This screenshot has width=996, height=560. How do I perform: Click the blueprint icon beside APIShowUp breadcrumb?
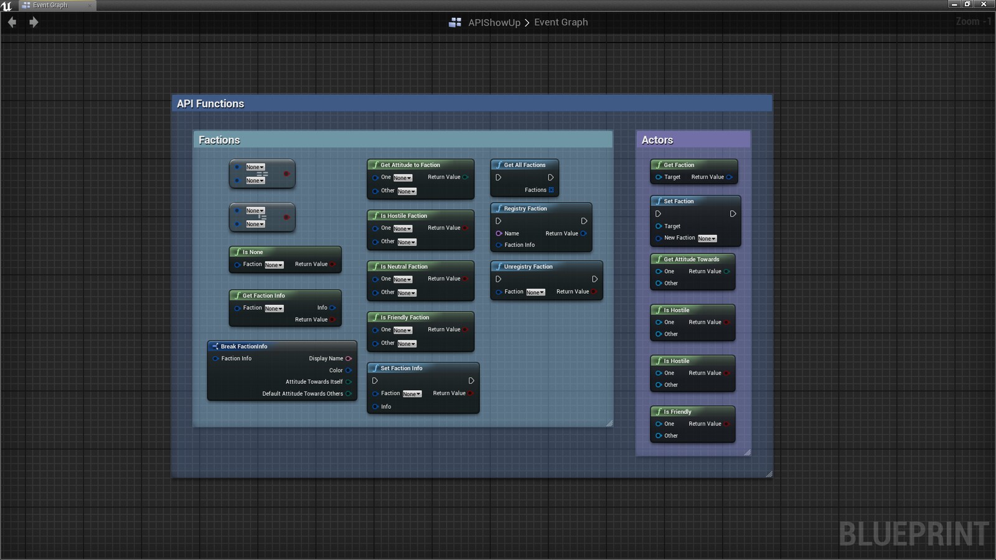point(455,22)
